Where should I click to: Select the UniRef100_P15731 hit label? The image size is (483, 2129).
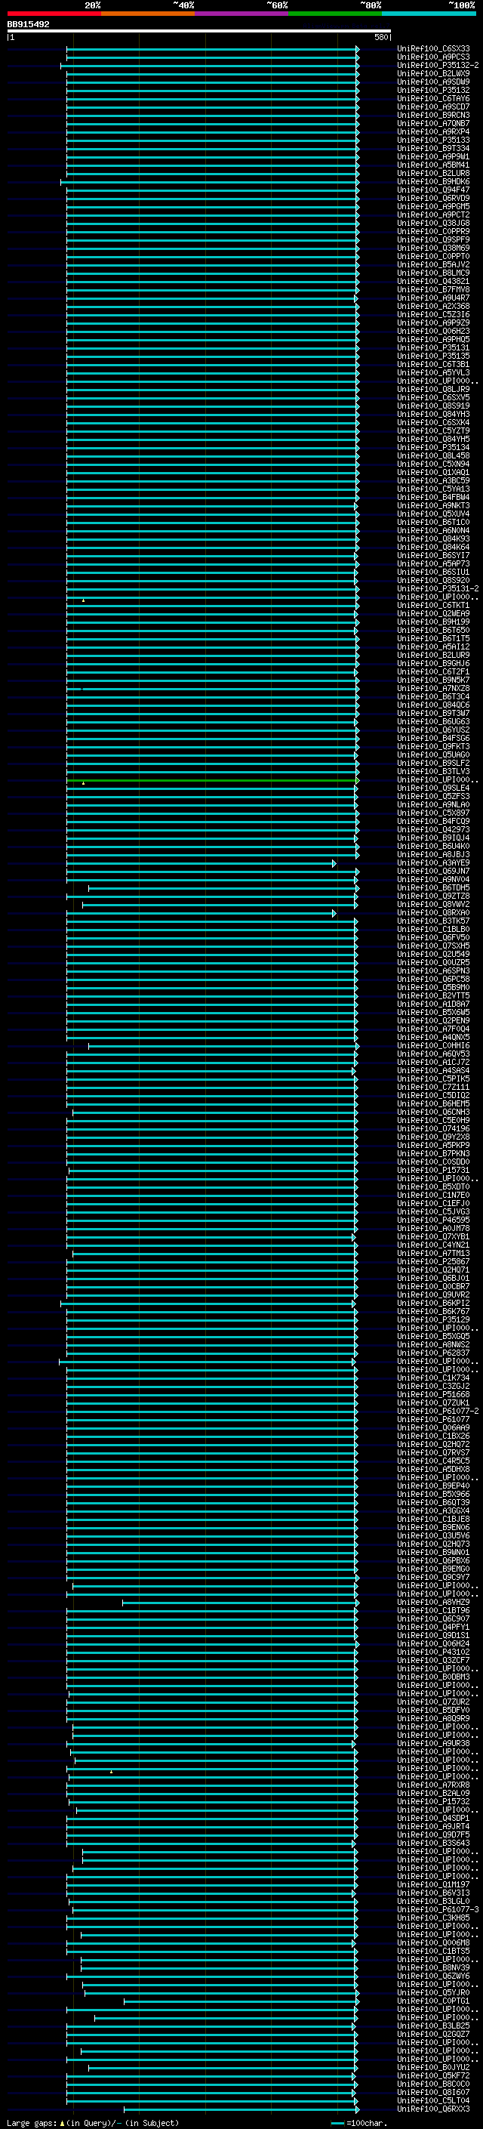[433, 1171]
